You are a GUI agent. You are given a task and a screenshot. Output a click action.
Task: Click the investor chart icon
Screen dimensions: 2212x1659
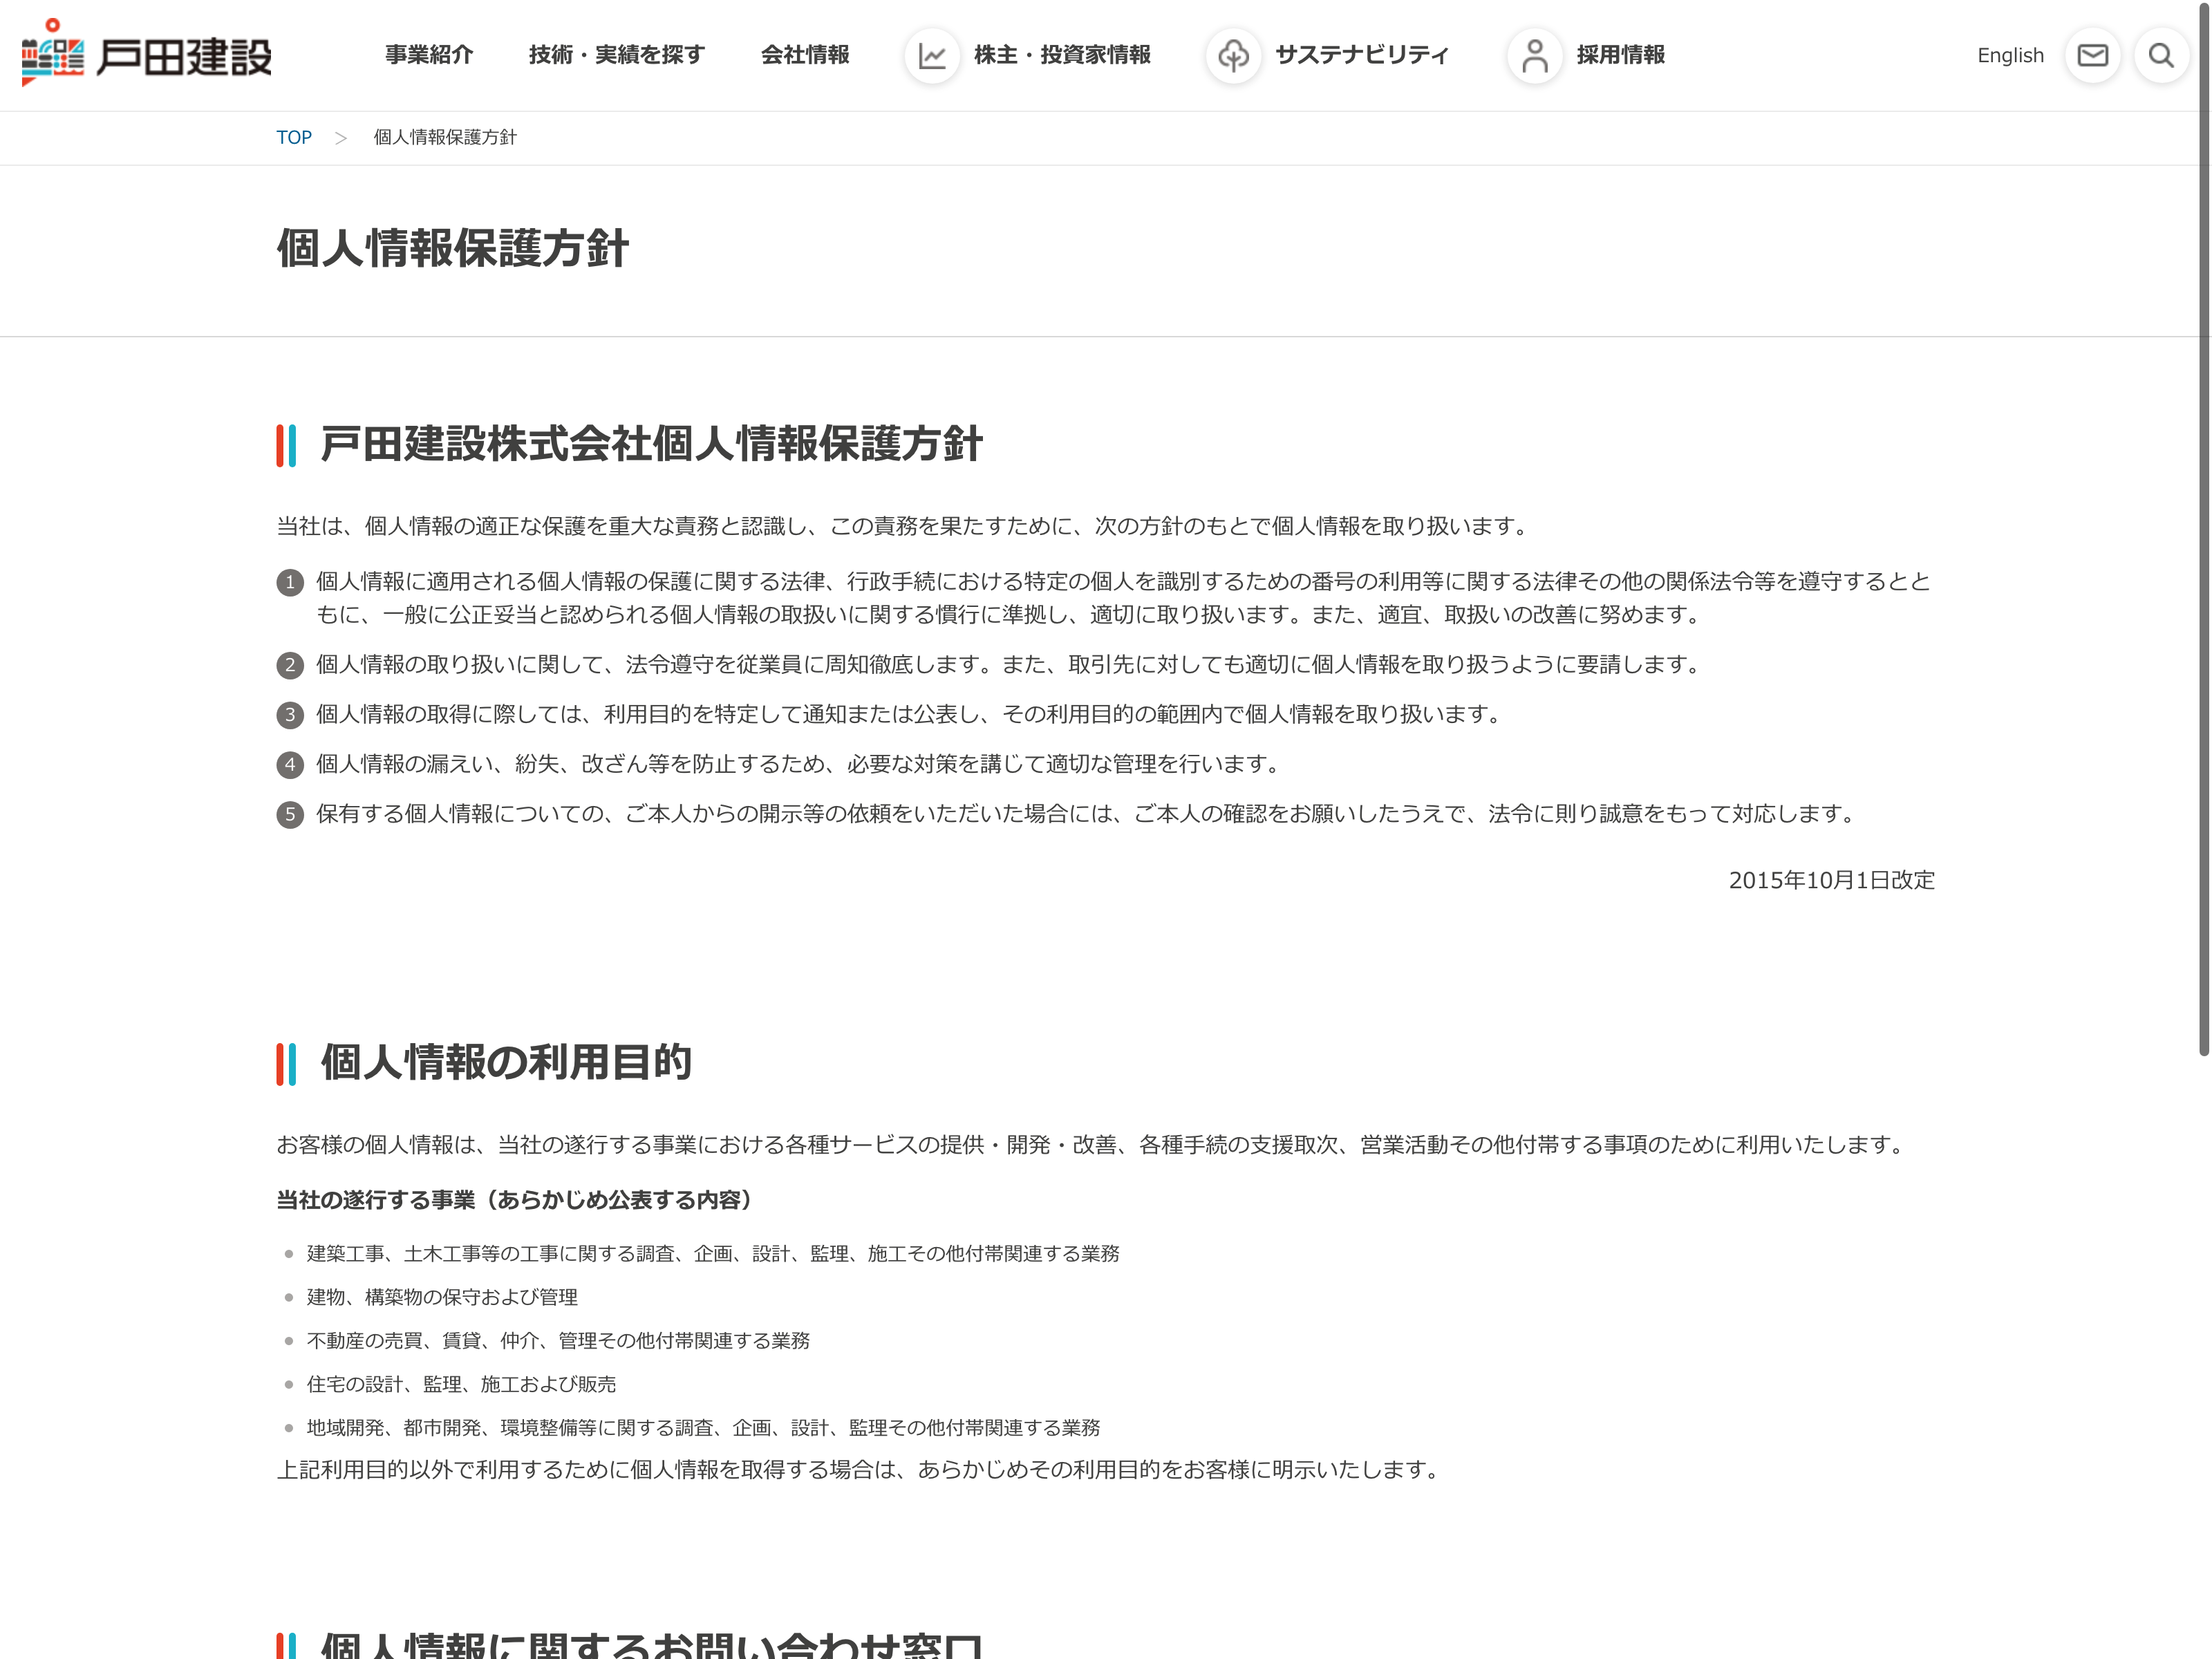932,55
